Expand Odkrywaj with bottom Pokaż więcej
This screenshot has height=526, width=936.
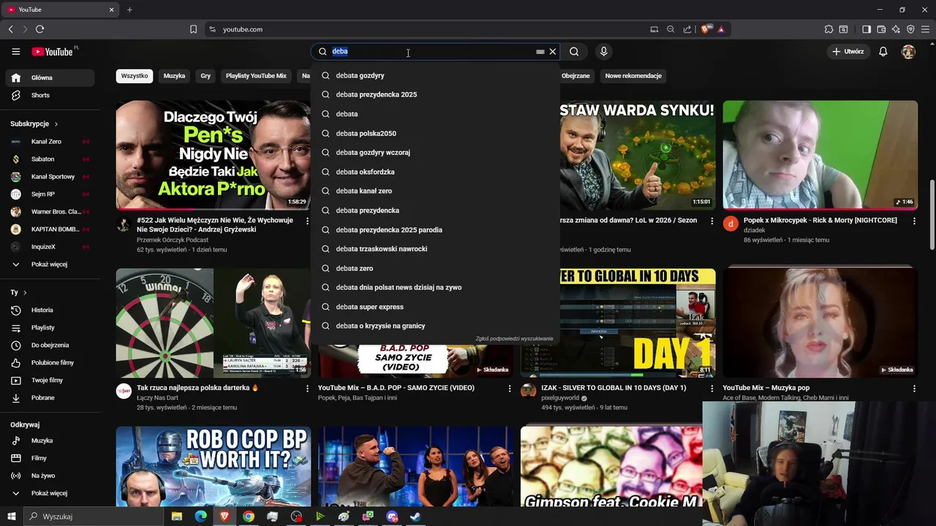point(50,493)
